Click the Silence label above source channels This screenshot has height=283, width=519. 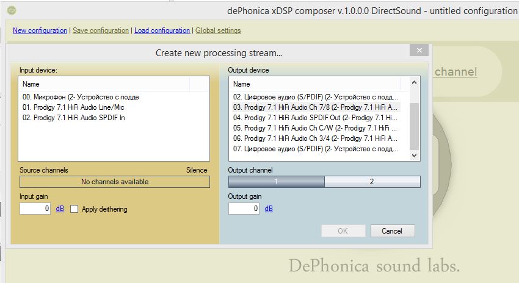click(197, 170)
